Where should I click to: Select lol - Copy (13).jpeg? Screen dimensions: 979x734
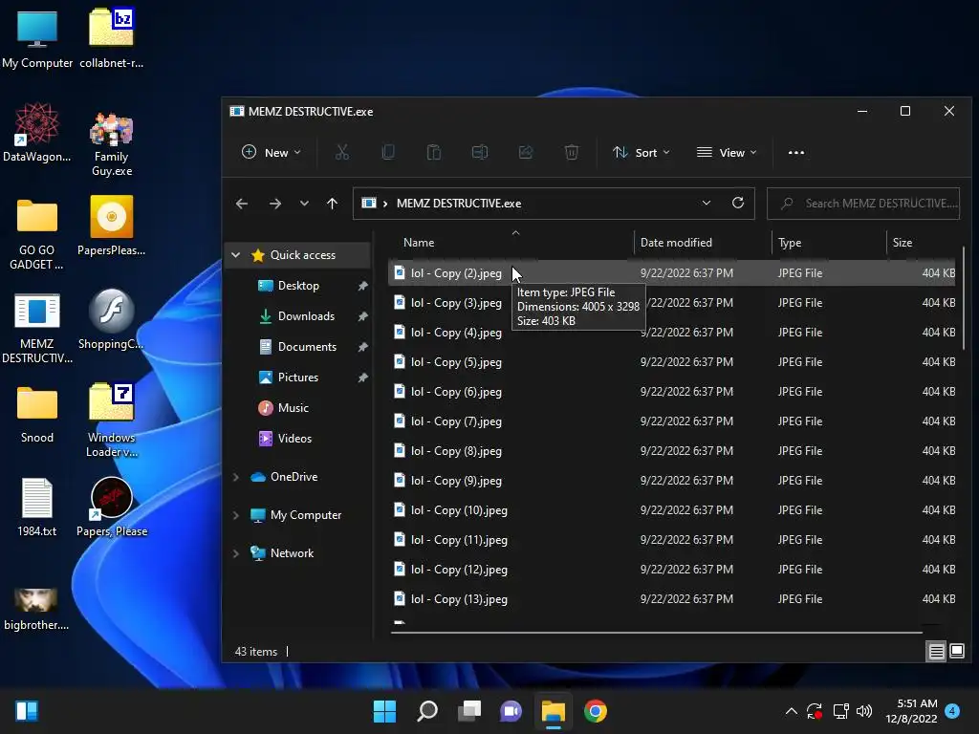pyautogui.click(x=672, y=599)
